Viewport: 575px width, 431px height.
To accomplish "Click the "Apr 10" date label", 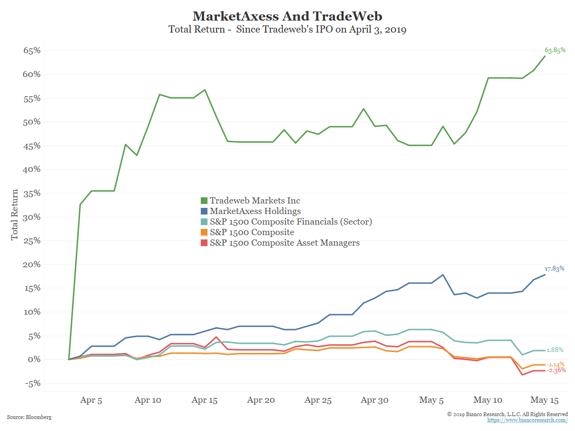I will point(148,400).
